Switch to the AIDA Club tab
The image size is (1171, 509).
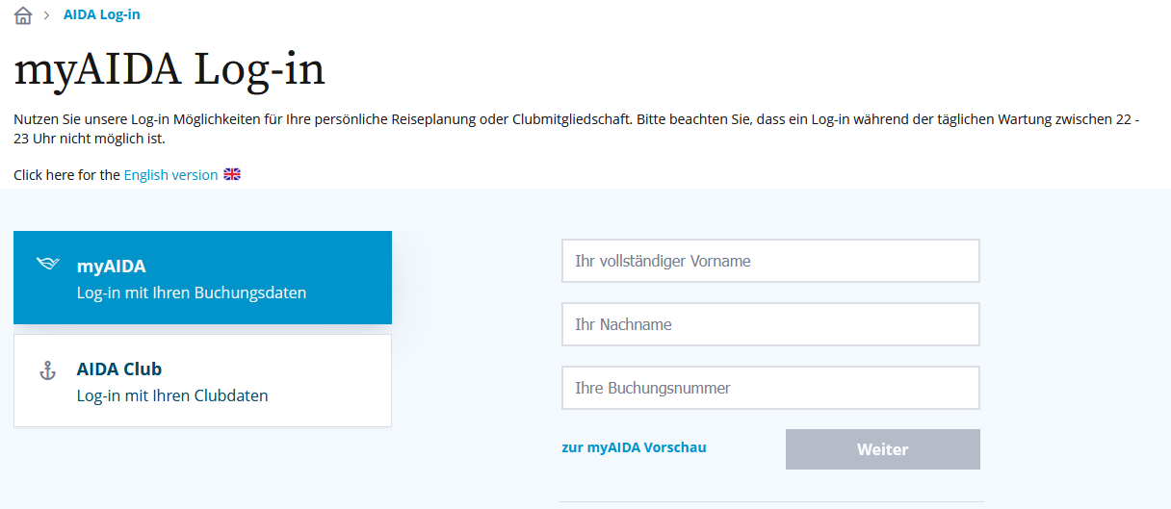tap(202, 380)
